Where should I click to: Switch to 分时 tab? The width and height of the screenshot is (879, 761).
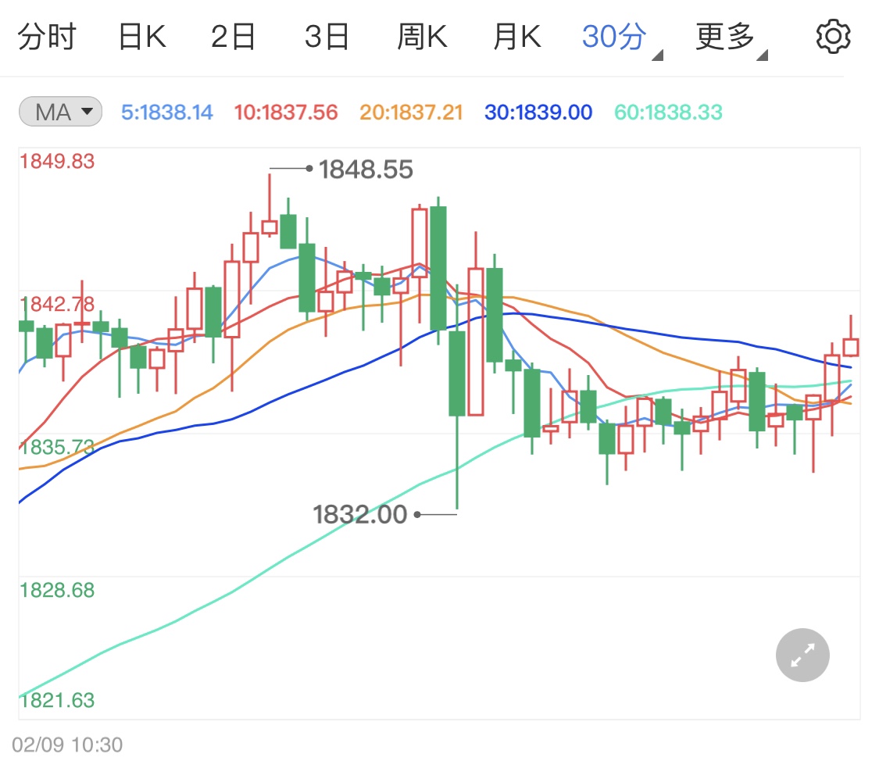click(x=47, y=37)
